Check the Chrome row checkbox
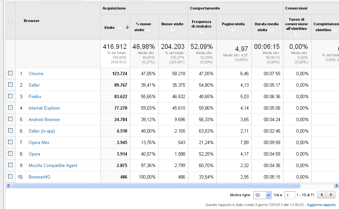339x209 pixels. coord(11,73)
